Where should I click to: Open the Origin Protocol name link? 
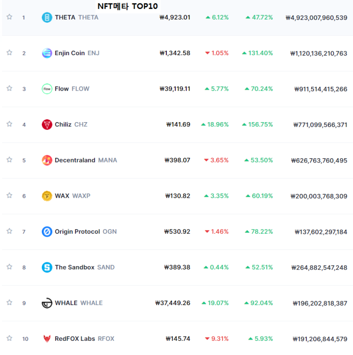[77, 231]
